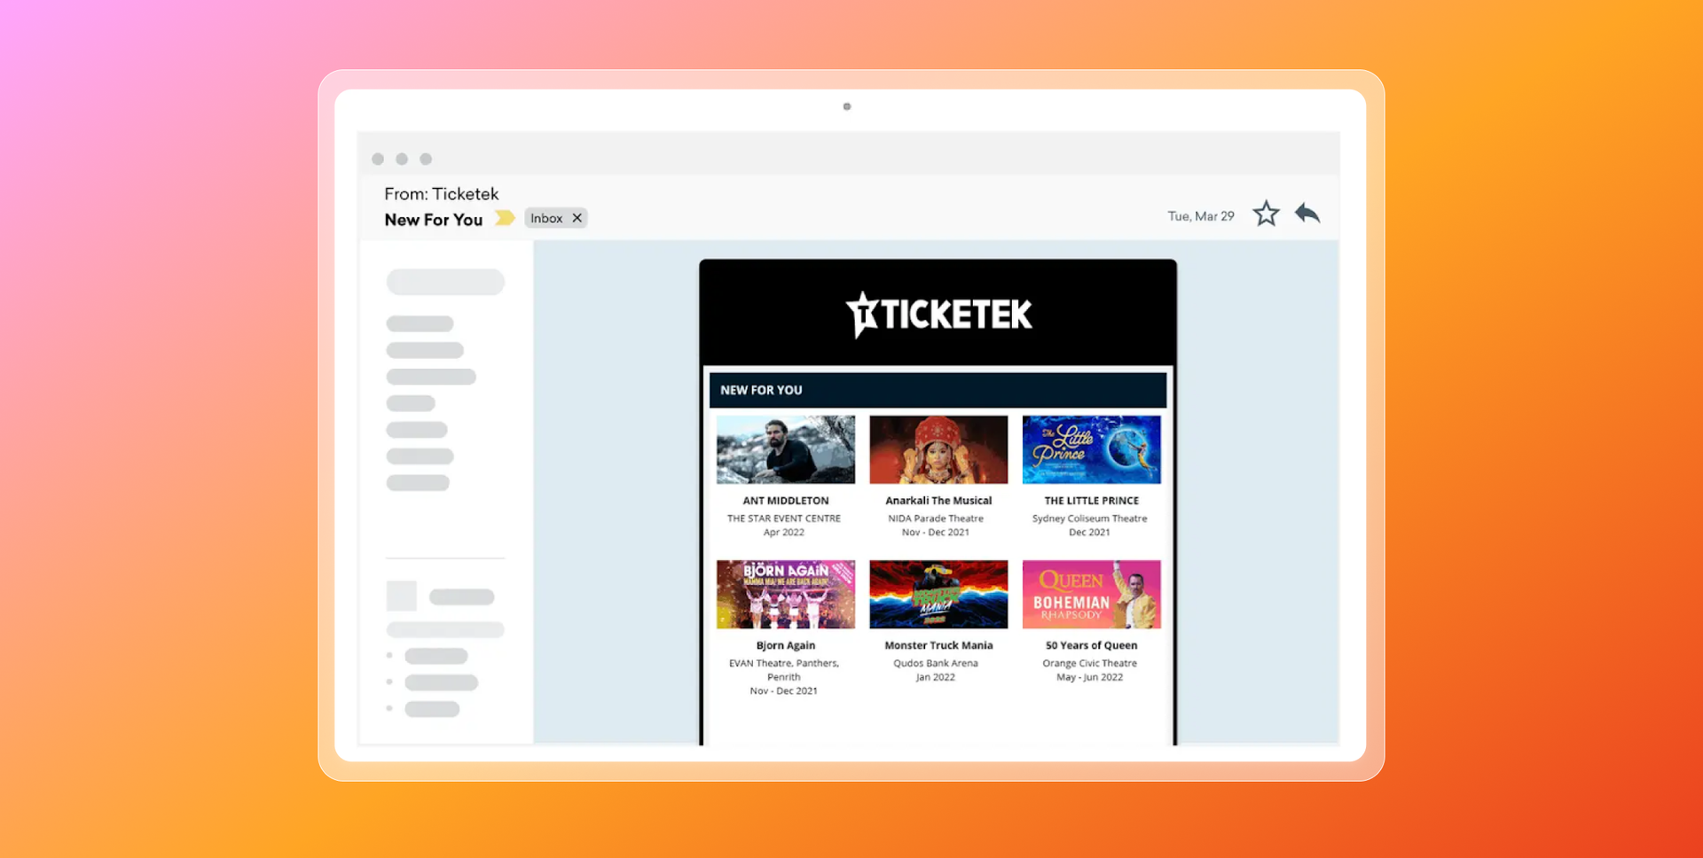Viewport: 1703px width, 858px height.
Task: Click The Little Prince poster image
Action: (x=1091, y=449)
